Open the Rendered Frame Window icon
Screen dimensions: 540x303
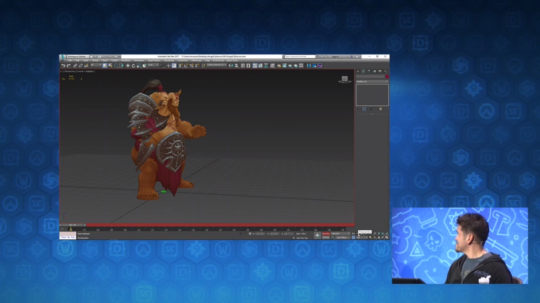[285, 65]
